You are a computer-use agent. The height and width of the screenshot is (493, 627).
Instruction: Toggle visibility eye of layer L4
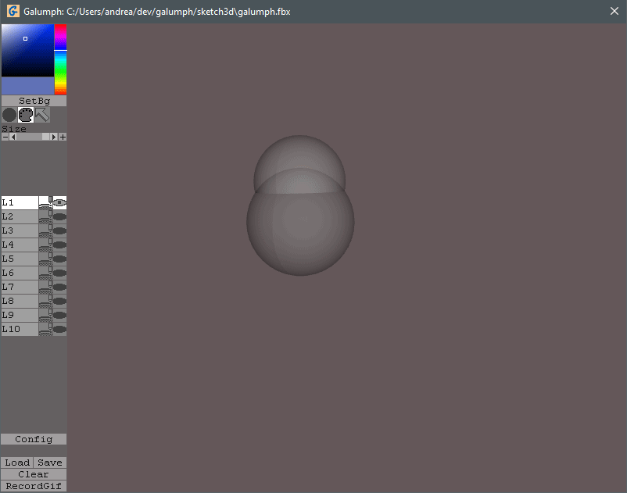[59, 245]
